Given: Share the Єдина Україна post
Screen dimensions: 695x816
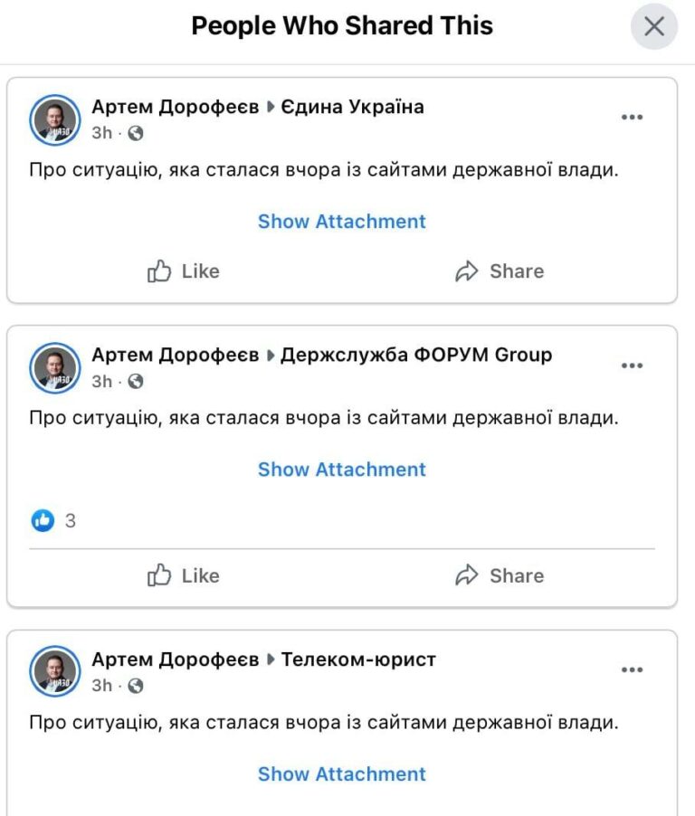Looking at the screenshot, I should pyautogui.click(x=500, y=271).
